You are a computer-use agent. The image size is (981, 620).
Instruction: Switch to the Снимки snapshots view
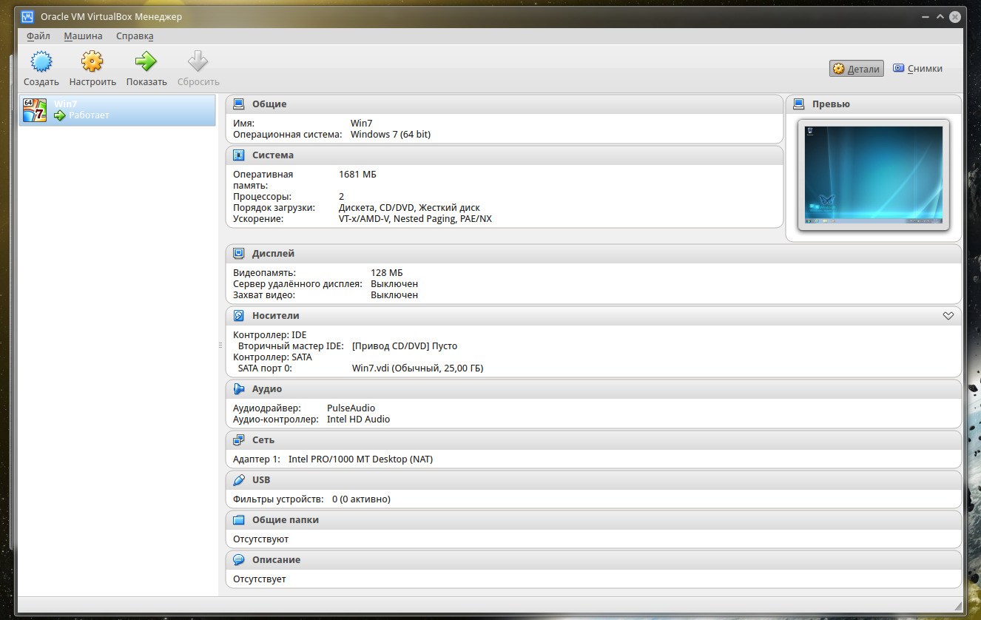[917, 69]
